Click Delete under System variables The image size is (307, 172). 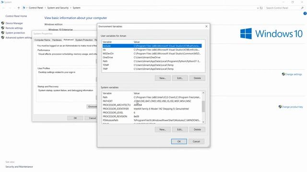click(x=197, y=129)
